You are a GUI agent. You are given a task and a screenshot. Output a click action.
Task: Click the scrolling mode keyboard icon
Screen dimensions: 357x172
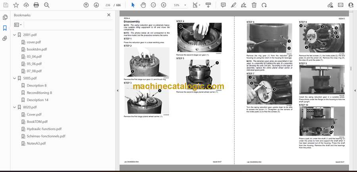[208, 5]
